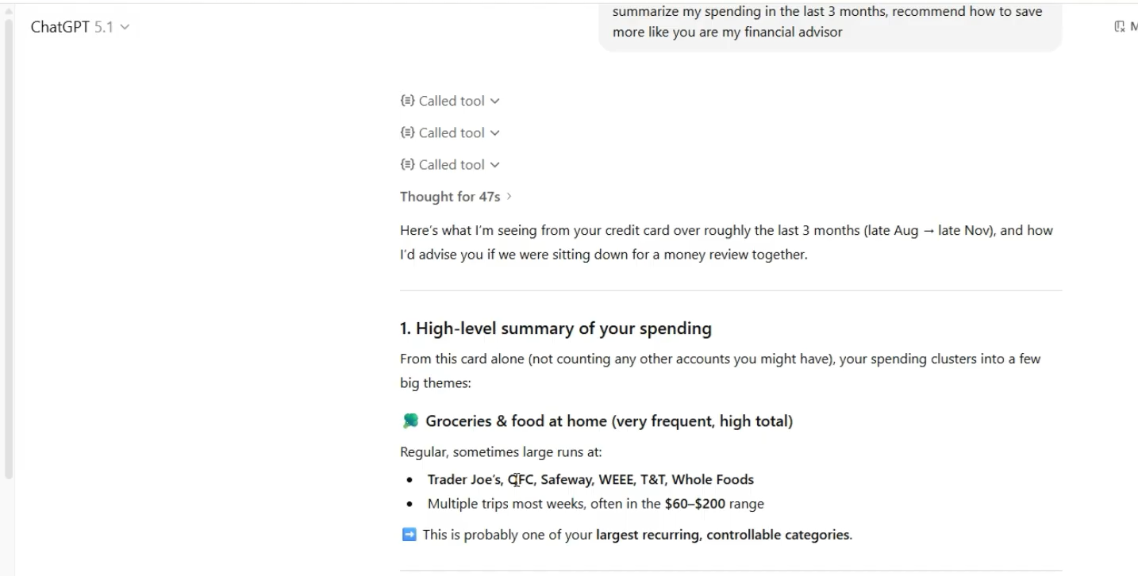Click the third Called tool braces icon
This screenshot has width=1138, height=576.
(x=407, y=164)
